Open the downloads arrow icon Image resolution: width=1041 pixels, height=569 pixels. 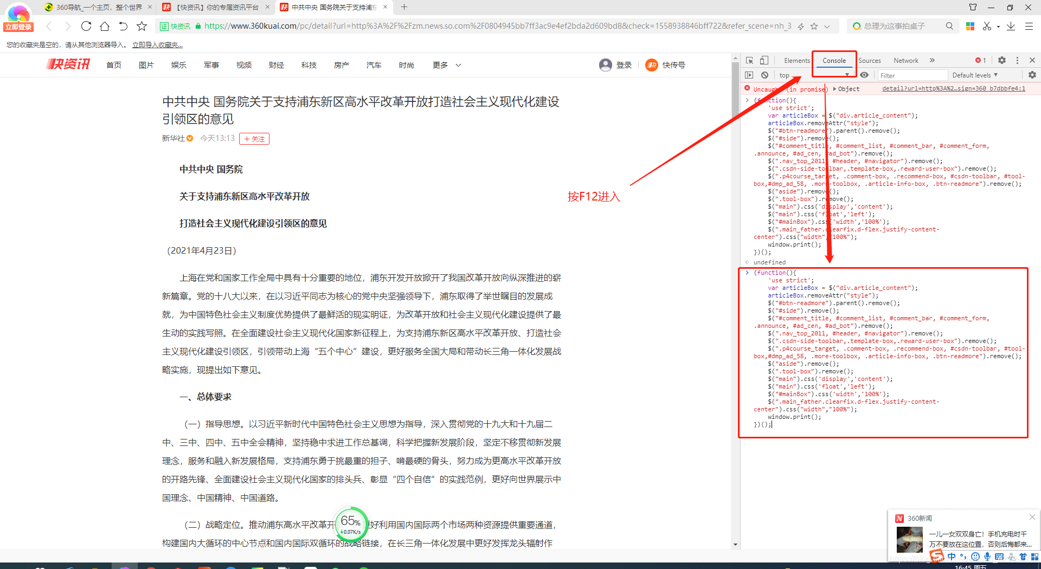[x=1011, y=26]
